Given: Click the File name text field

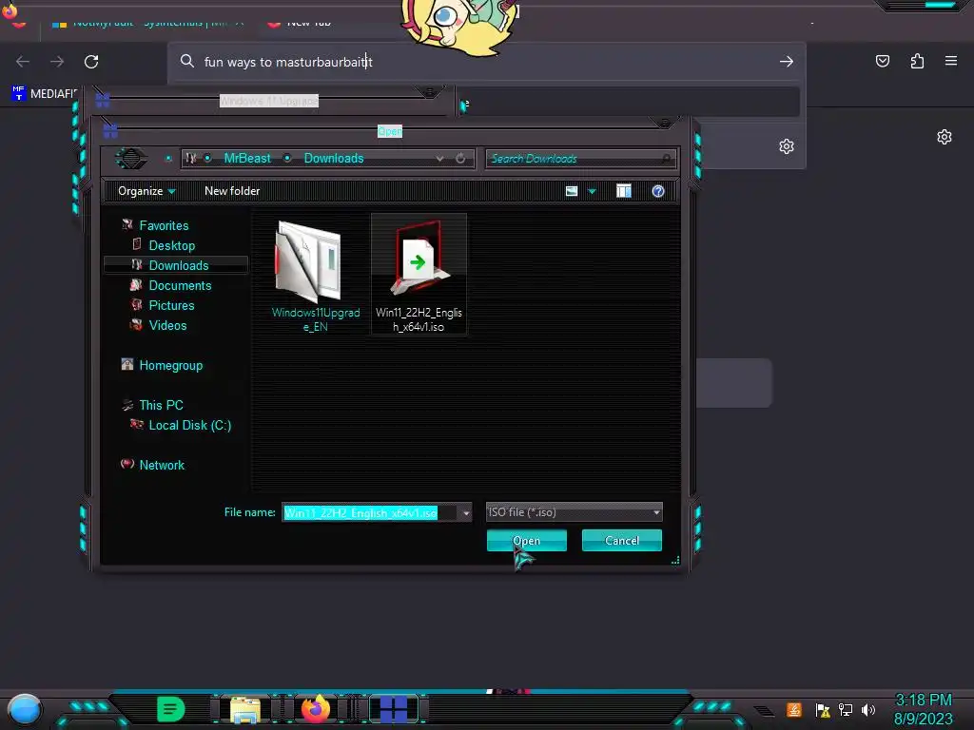Looking at the screenshot, I should tap(370, 512).
